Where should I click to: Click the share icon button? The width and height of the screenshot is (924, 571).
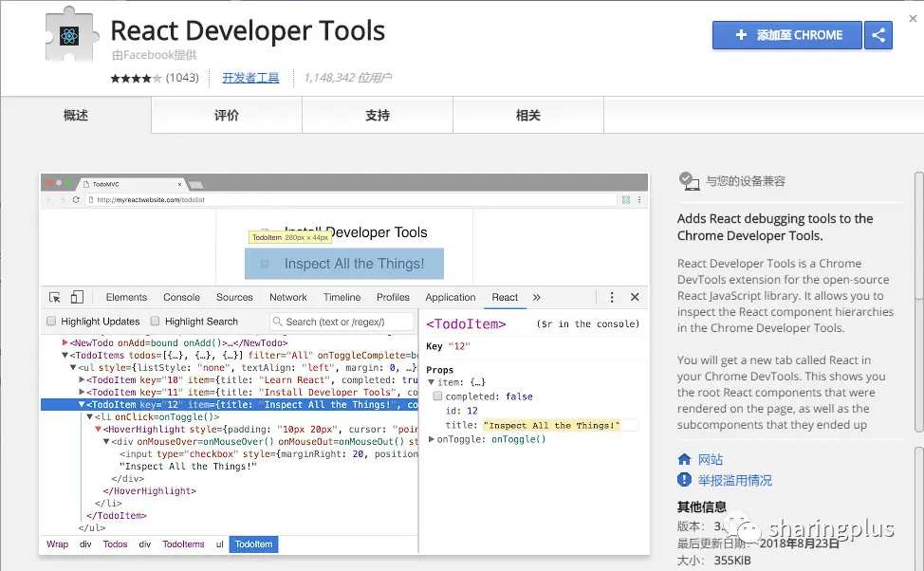point(878,35)
